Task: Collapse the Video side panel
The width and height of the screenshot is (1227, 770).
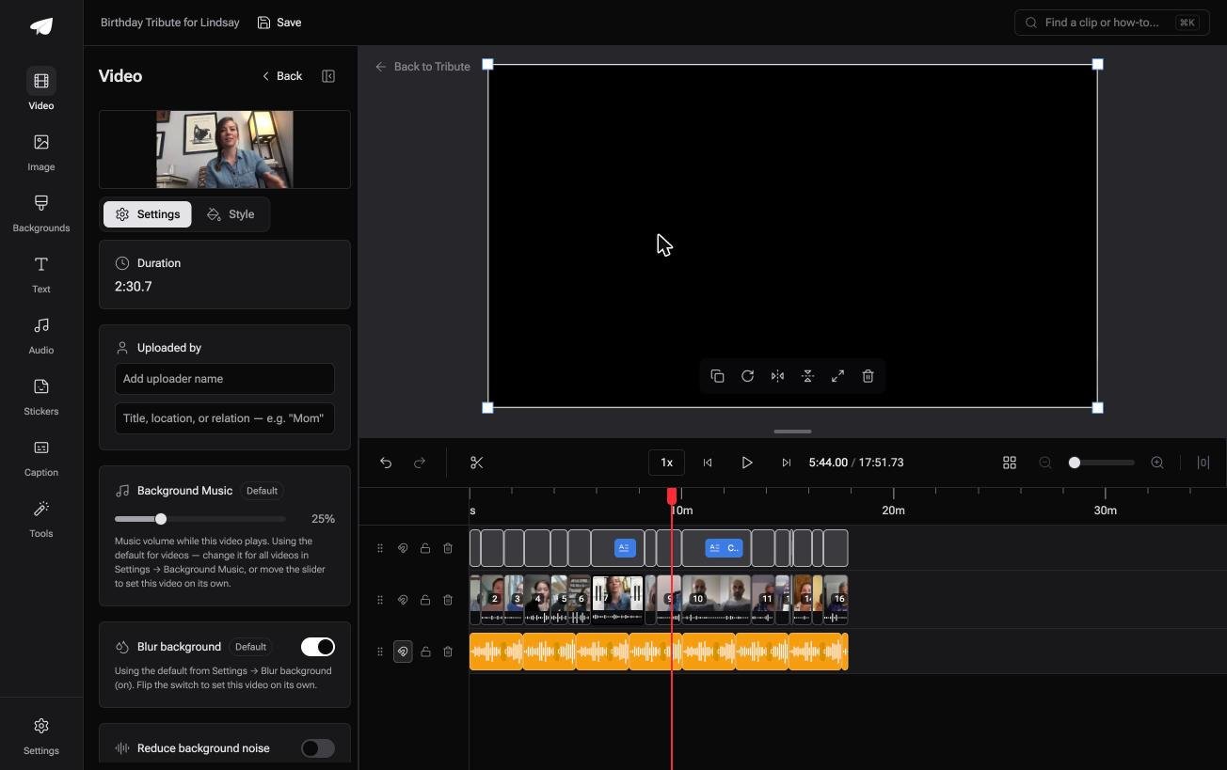Action: [328, 76]
